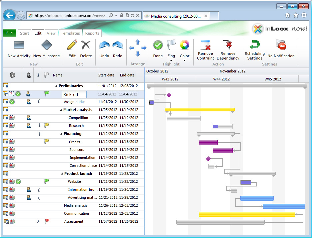This screenshot has width=312, height=238.
Task: Click the Undo arrow
Action: [104, 45]
